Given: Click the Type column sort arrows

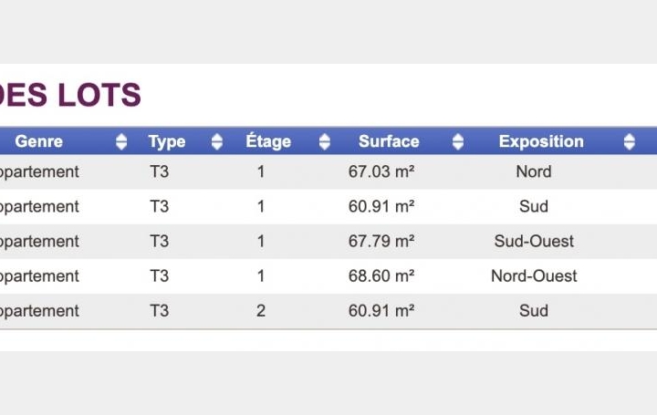Looking at the screenshot, I should pyautogui.click(x=216, y=141).
